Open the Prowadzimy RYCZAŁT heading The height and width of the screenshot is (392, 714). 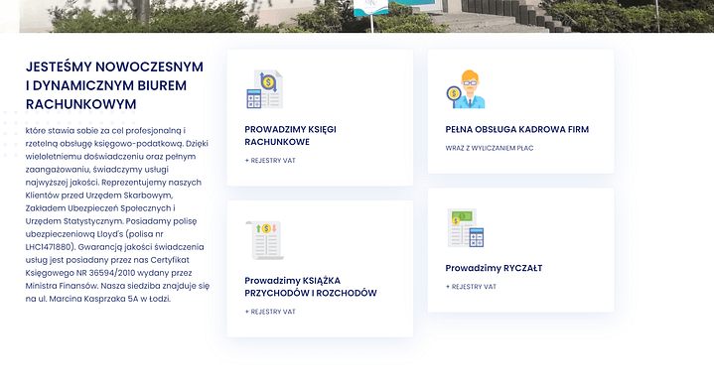(494, 268)
